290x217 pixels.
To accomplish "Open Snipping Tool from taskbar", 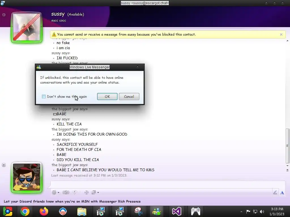I will 139,211.
